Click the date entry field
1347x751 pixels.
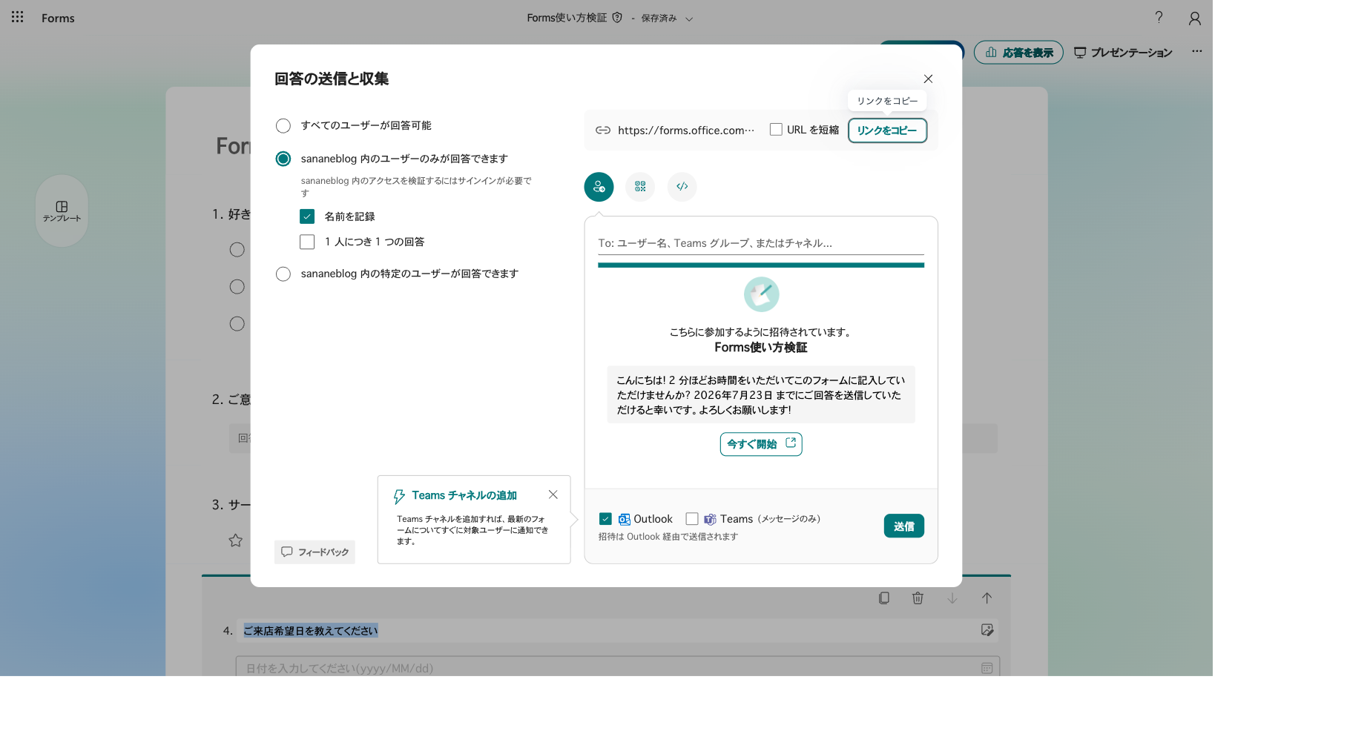tap(617, 668)
